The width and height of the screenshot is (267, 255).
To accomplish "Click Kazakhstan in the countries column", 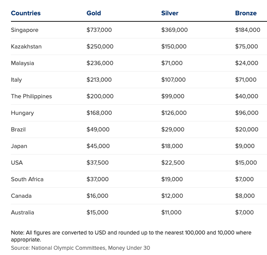I will 26,47.
